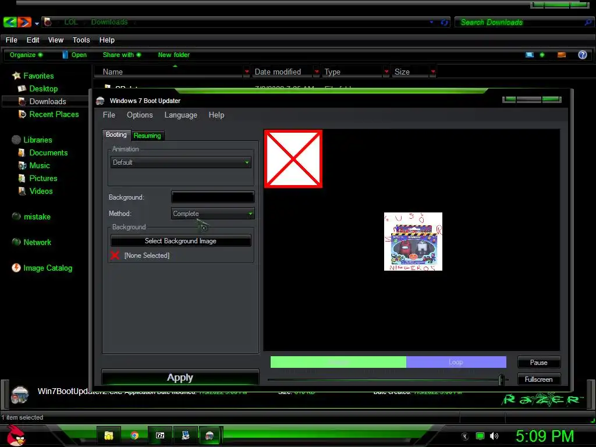
Task: Open Explorer help question mark icon
Action: 582,55
